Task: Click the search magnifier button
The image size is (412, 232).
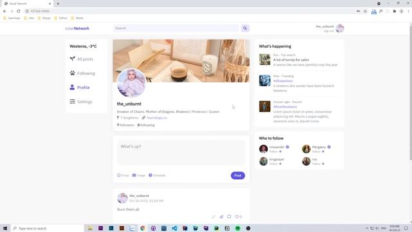Action: pyautogui.click(x=245, y=28)
